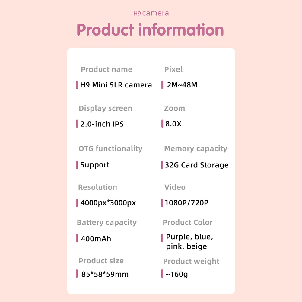
Task: Select the "OTG functionality" label
Action: point(110,148)
